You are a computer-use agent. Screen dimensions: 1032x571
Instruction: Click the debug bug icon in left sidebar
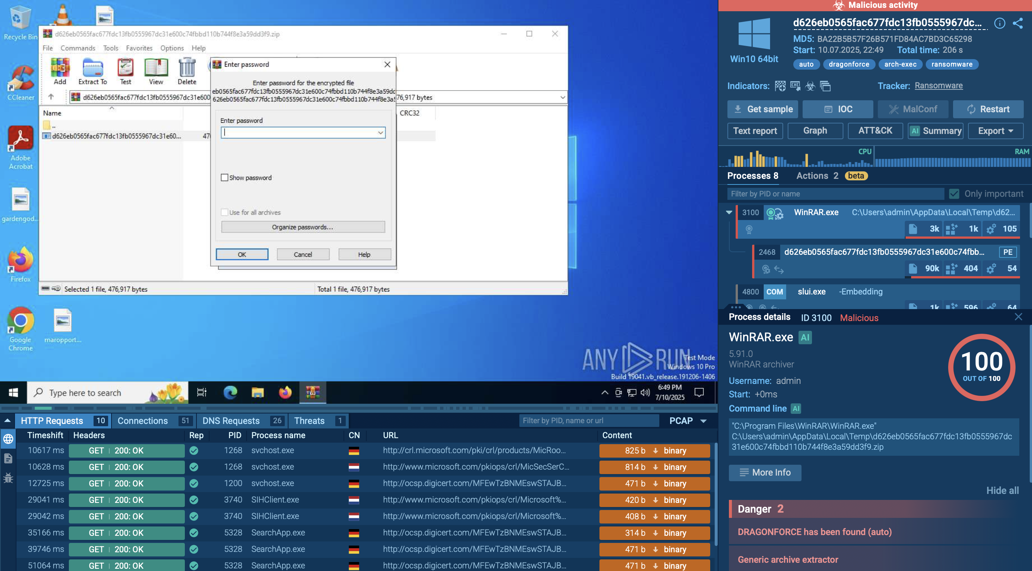8,478
